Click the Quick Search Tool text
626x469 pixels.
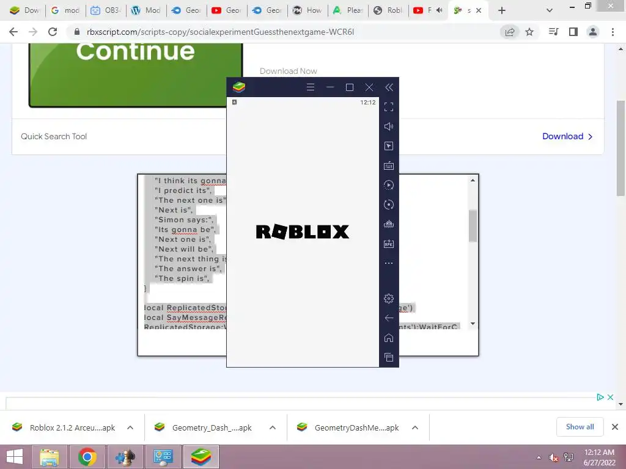(x=54, y=136)
